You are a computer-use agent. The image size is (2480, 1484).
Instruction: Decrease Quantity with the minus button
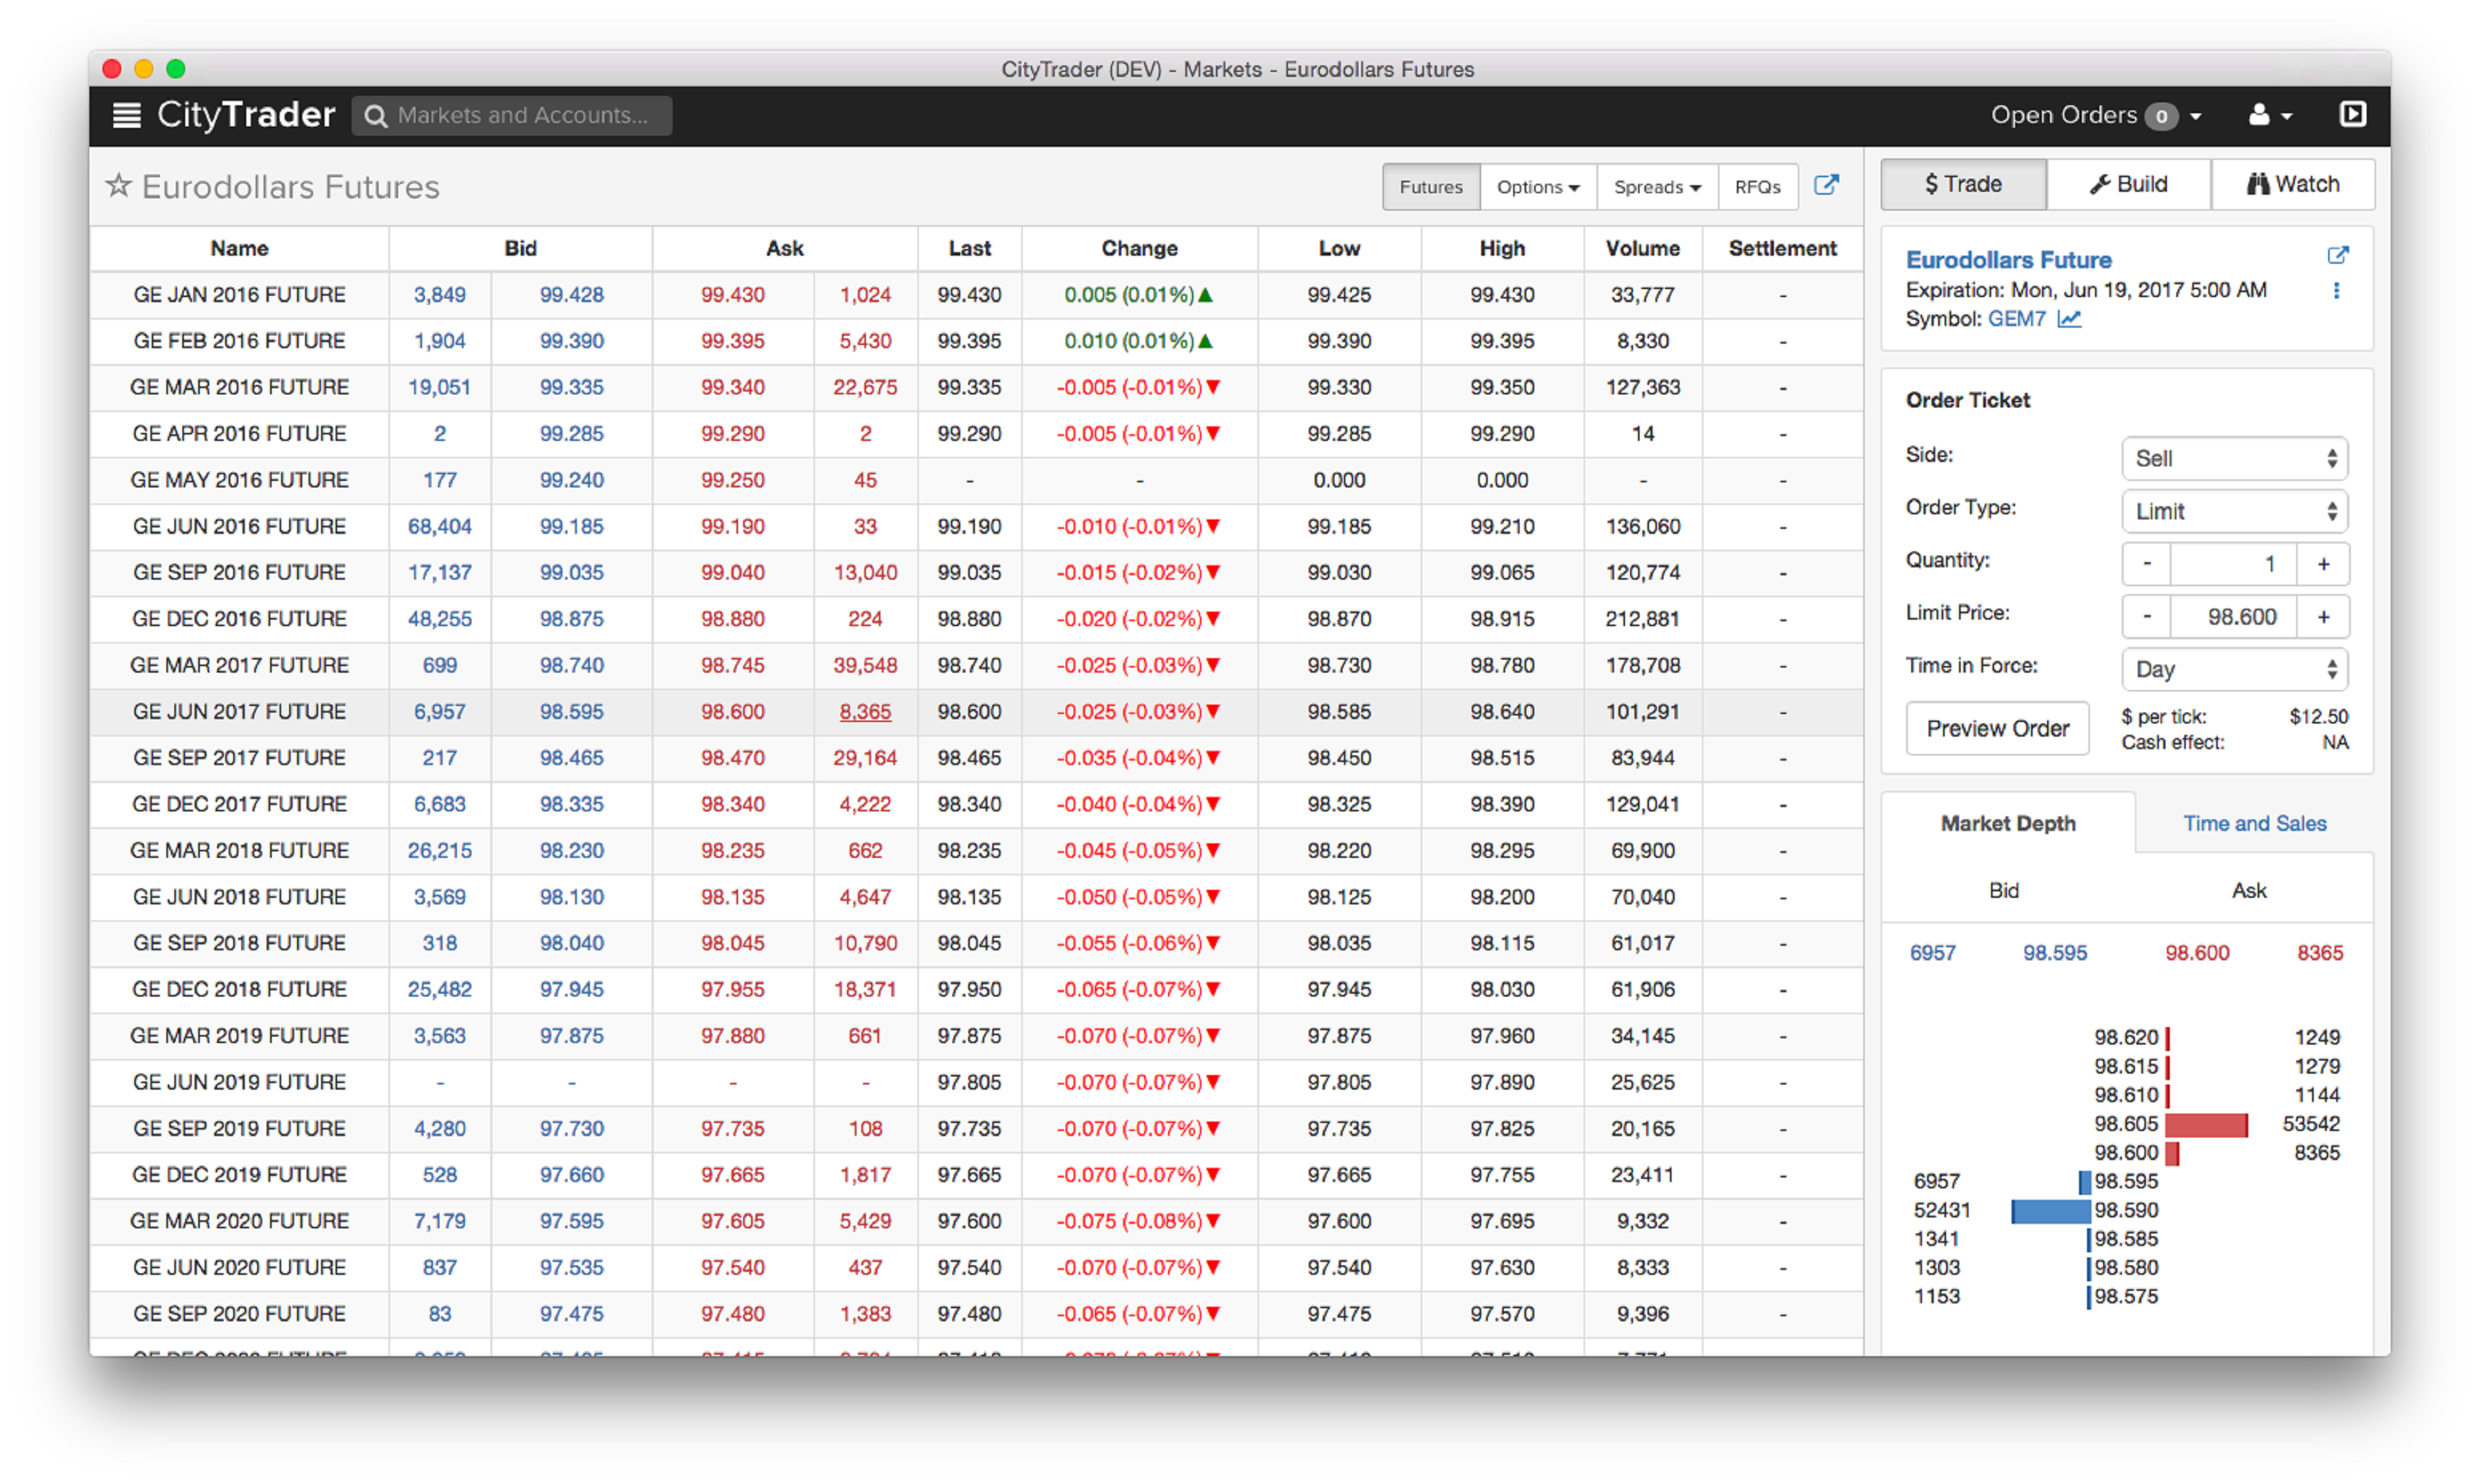coord(2146,564)
